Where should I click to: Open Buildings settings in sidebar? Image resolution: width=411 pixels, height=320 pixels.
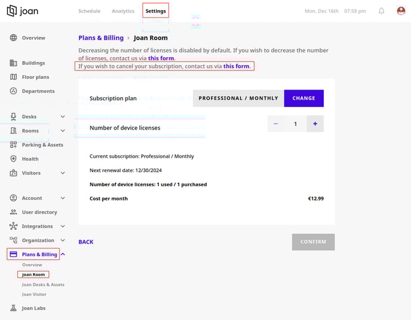point(33,63)
